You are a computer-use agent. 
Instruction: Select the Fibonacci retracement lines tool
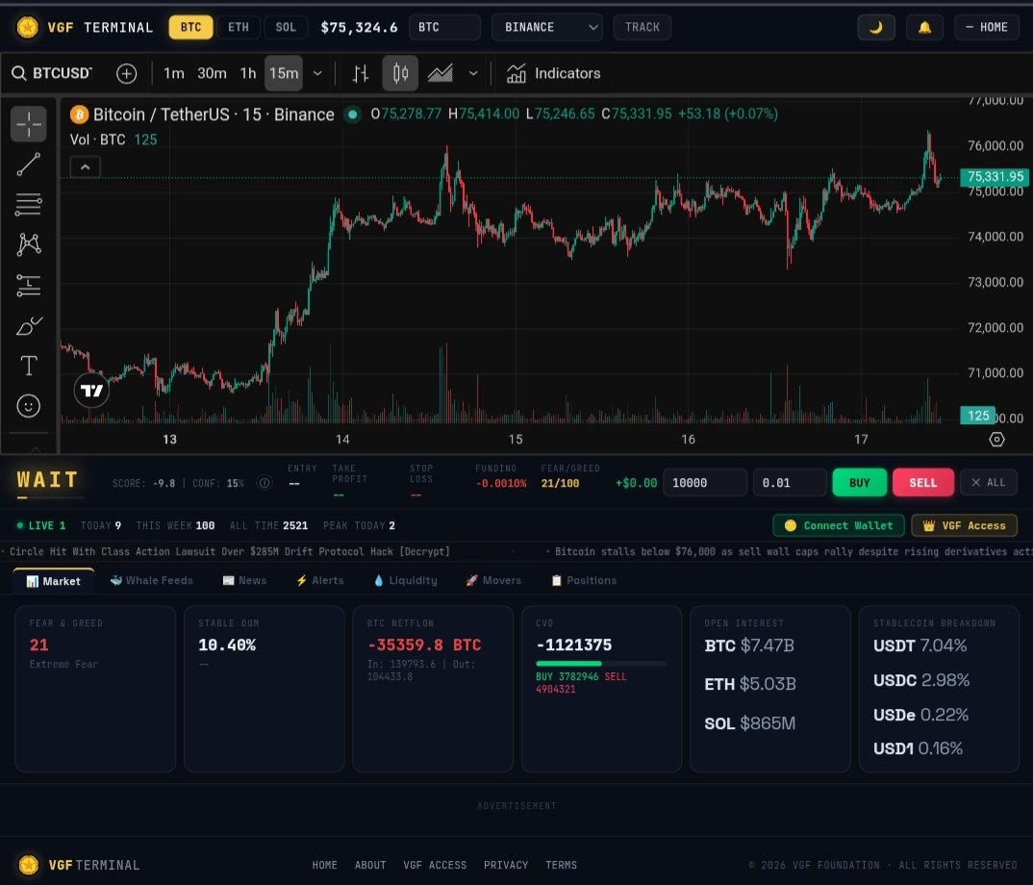(28, 205)
